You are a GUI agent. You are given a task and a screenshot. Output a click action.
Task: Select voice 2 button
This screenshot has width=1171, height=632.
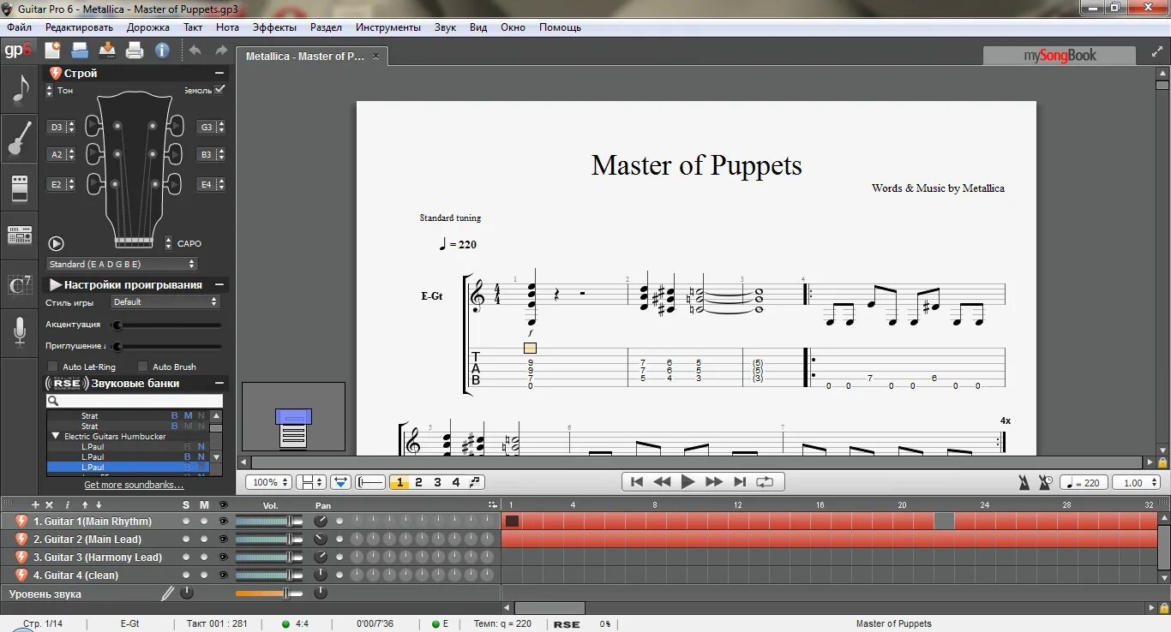point(418,482)
